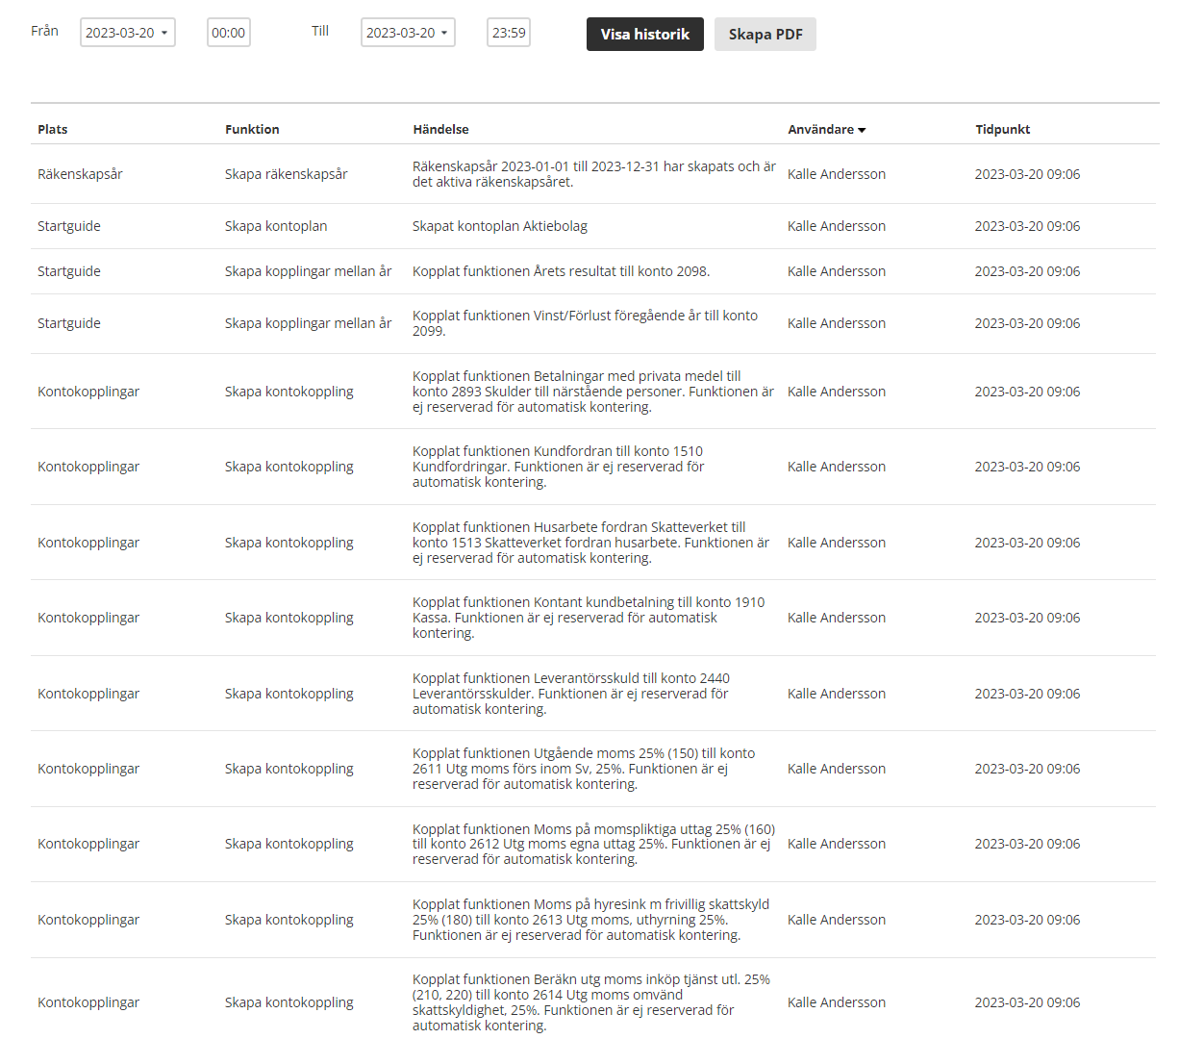Screen dimensions: 1179x1039
Task: Click the 00:00 start time field
Action: tap(229, 33)
